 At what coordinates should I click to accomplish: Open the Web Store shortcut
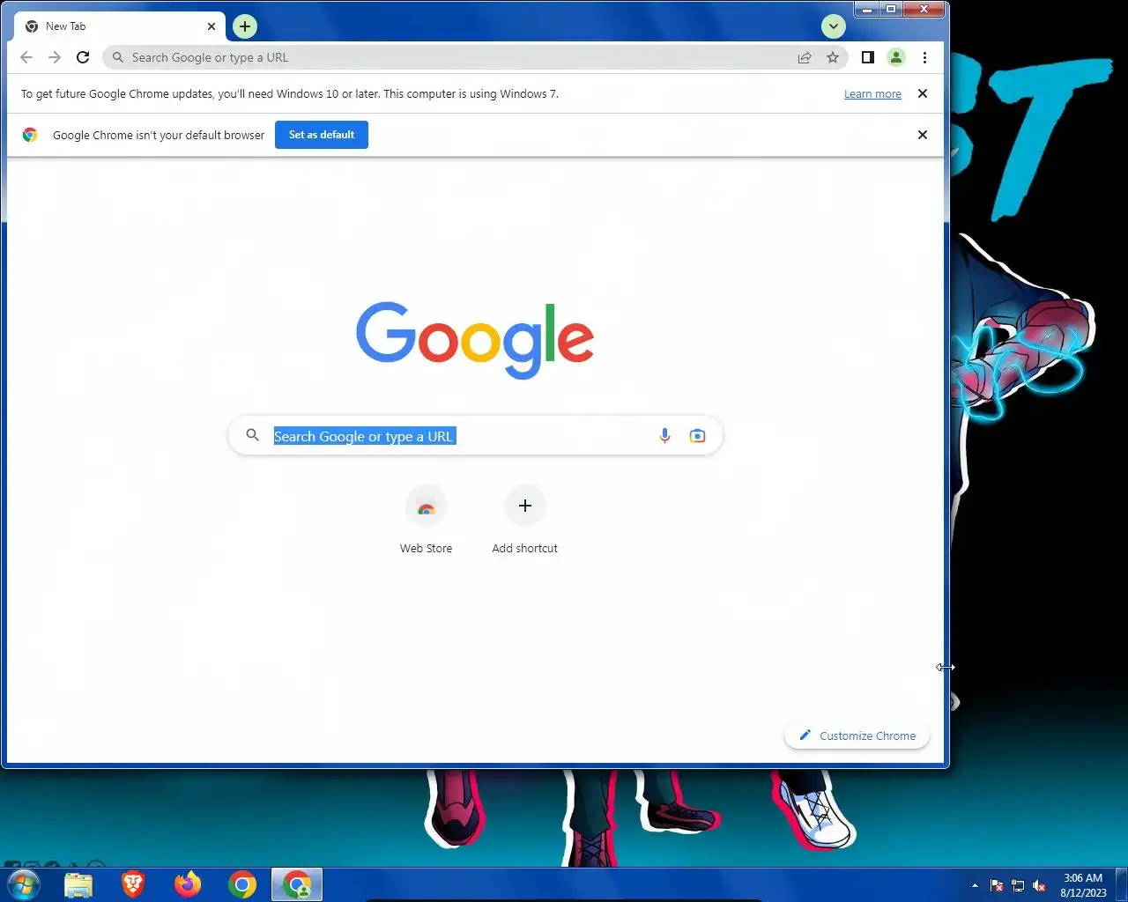click(427, 521)
